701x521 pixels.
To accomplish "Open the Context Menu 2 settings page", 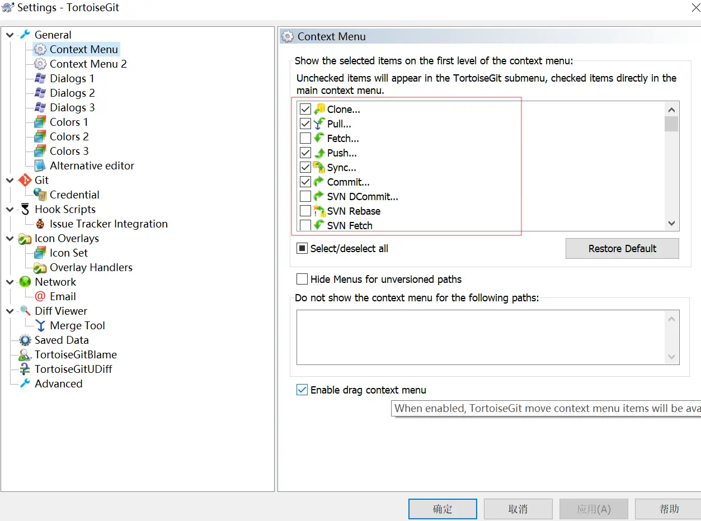I will (88, 64).
